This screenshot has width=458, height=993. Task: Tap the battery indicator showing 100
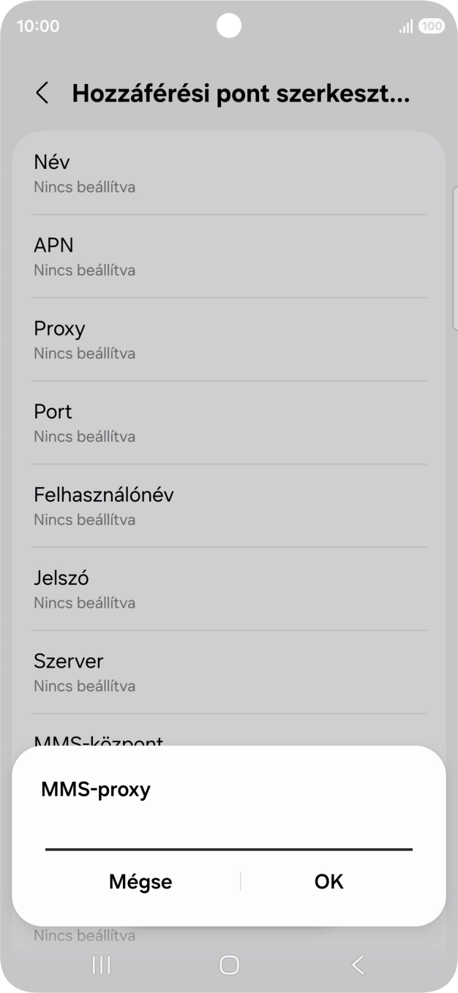pyautogui.click(x=431, y=26)
